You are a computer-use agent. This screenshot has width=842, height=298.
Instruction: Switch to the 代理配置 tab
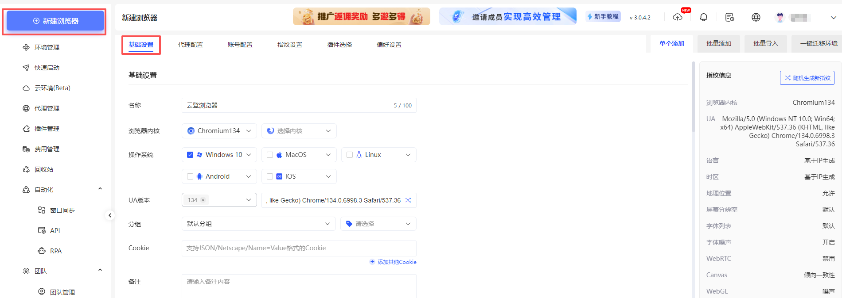[x=191, y=45]
